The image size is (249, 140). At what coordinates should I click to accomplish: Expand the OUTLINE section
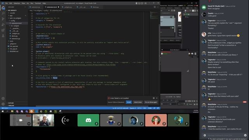coord(11,103)
